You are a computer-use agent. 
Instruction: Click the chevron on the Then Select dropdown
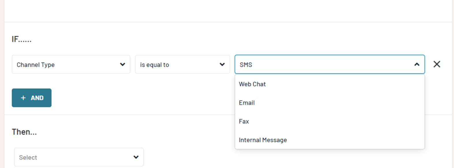(x=136, y=157)
